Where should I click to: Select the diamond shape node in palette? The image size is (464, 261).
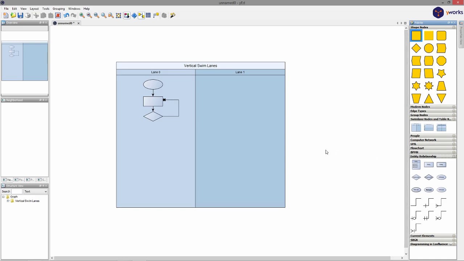[416, 48]
